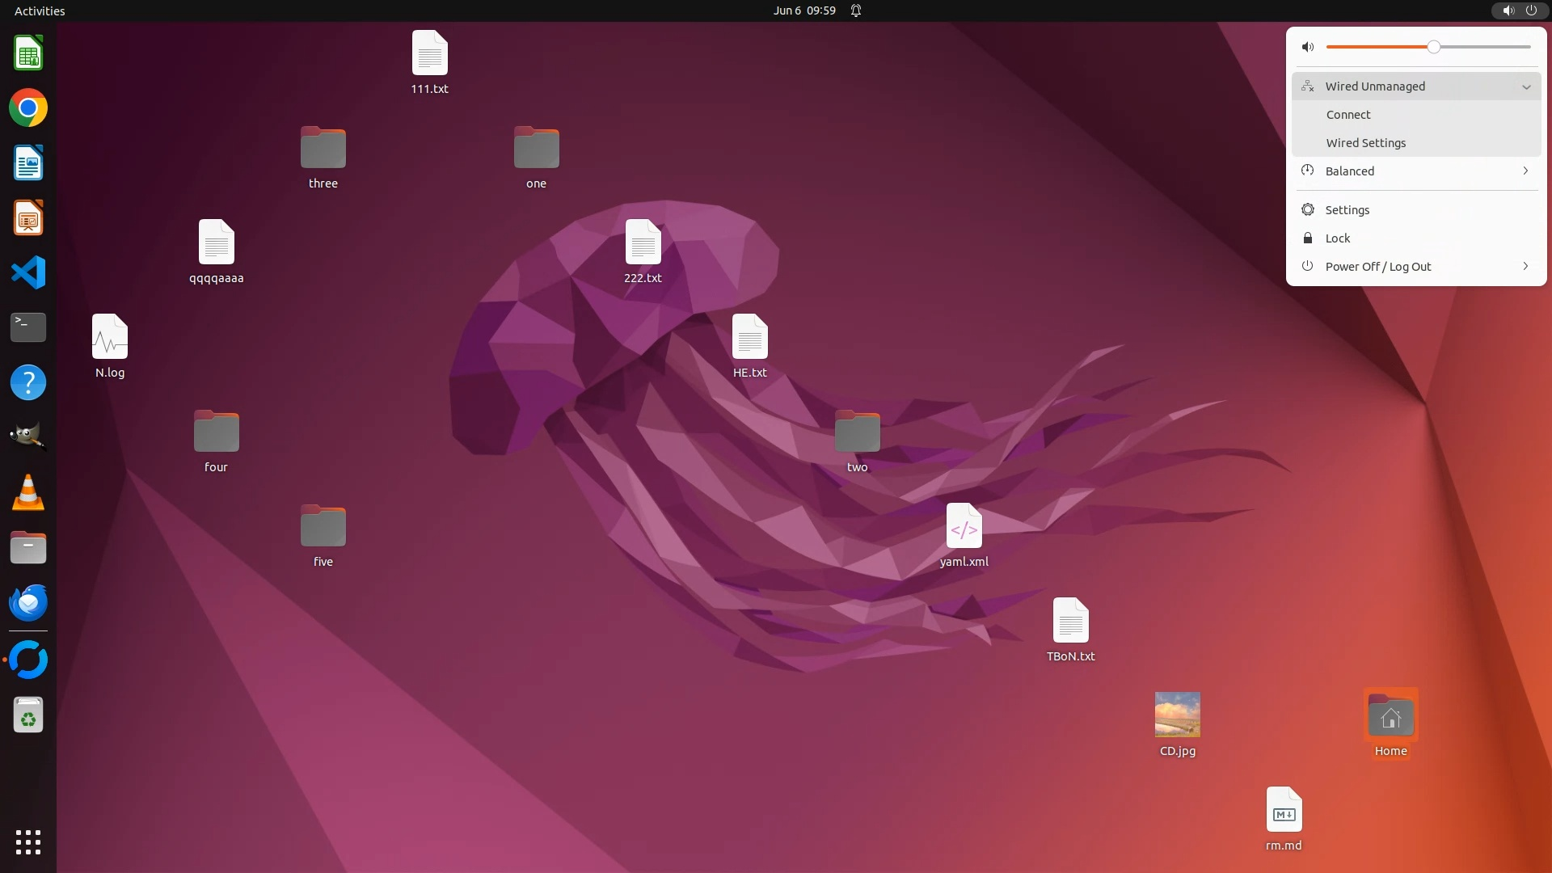Open Wired Settings menu entry
Screen dimensions: 1552x873
tap(1365, 143)
